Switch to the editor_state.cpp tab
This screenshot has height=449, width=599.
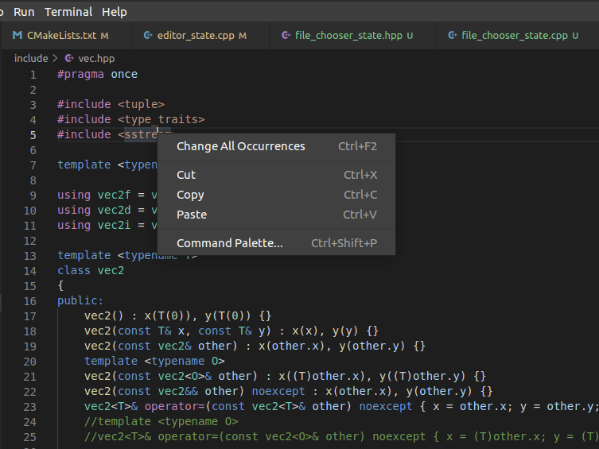pyautogui.click(x=200, y=36)
